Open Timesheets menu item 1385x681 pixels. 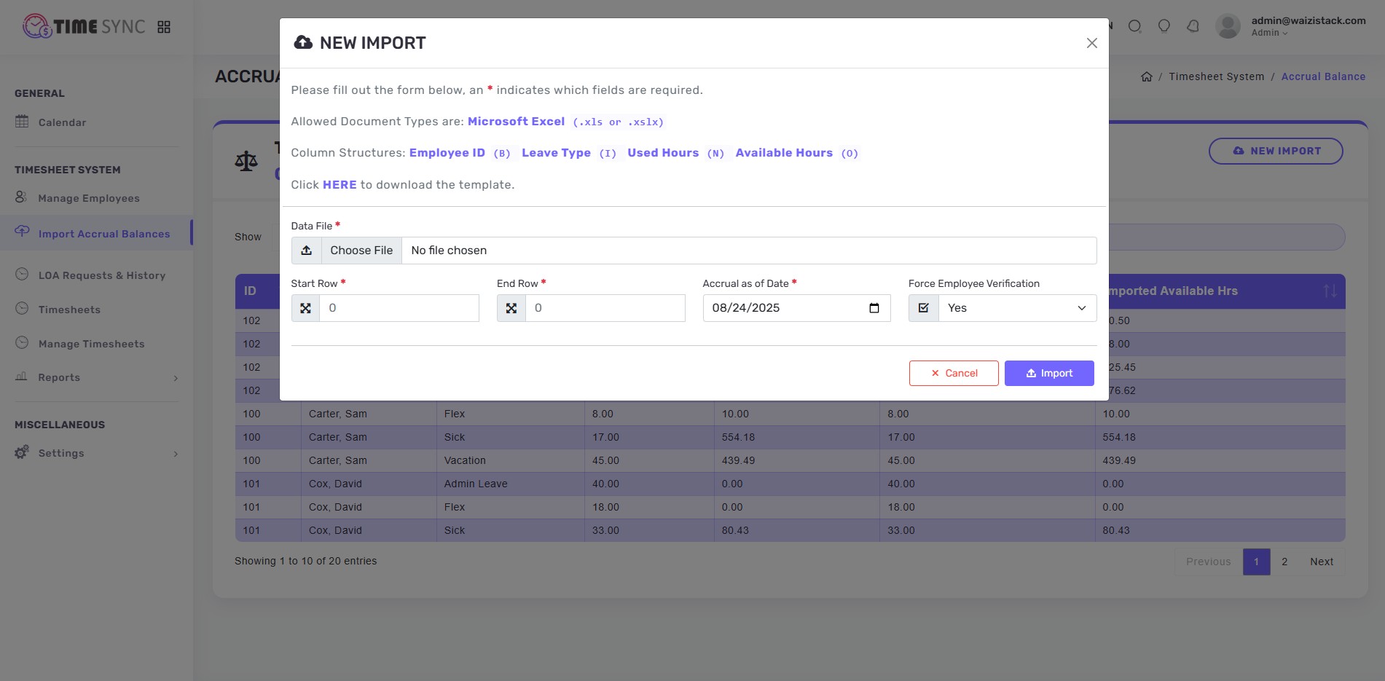[69, 310]
